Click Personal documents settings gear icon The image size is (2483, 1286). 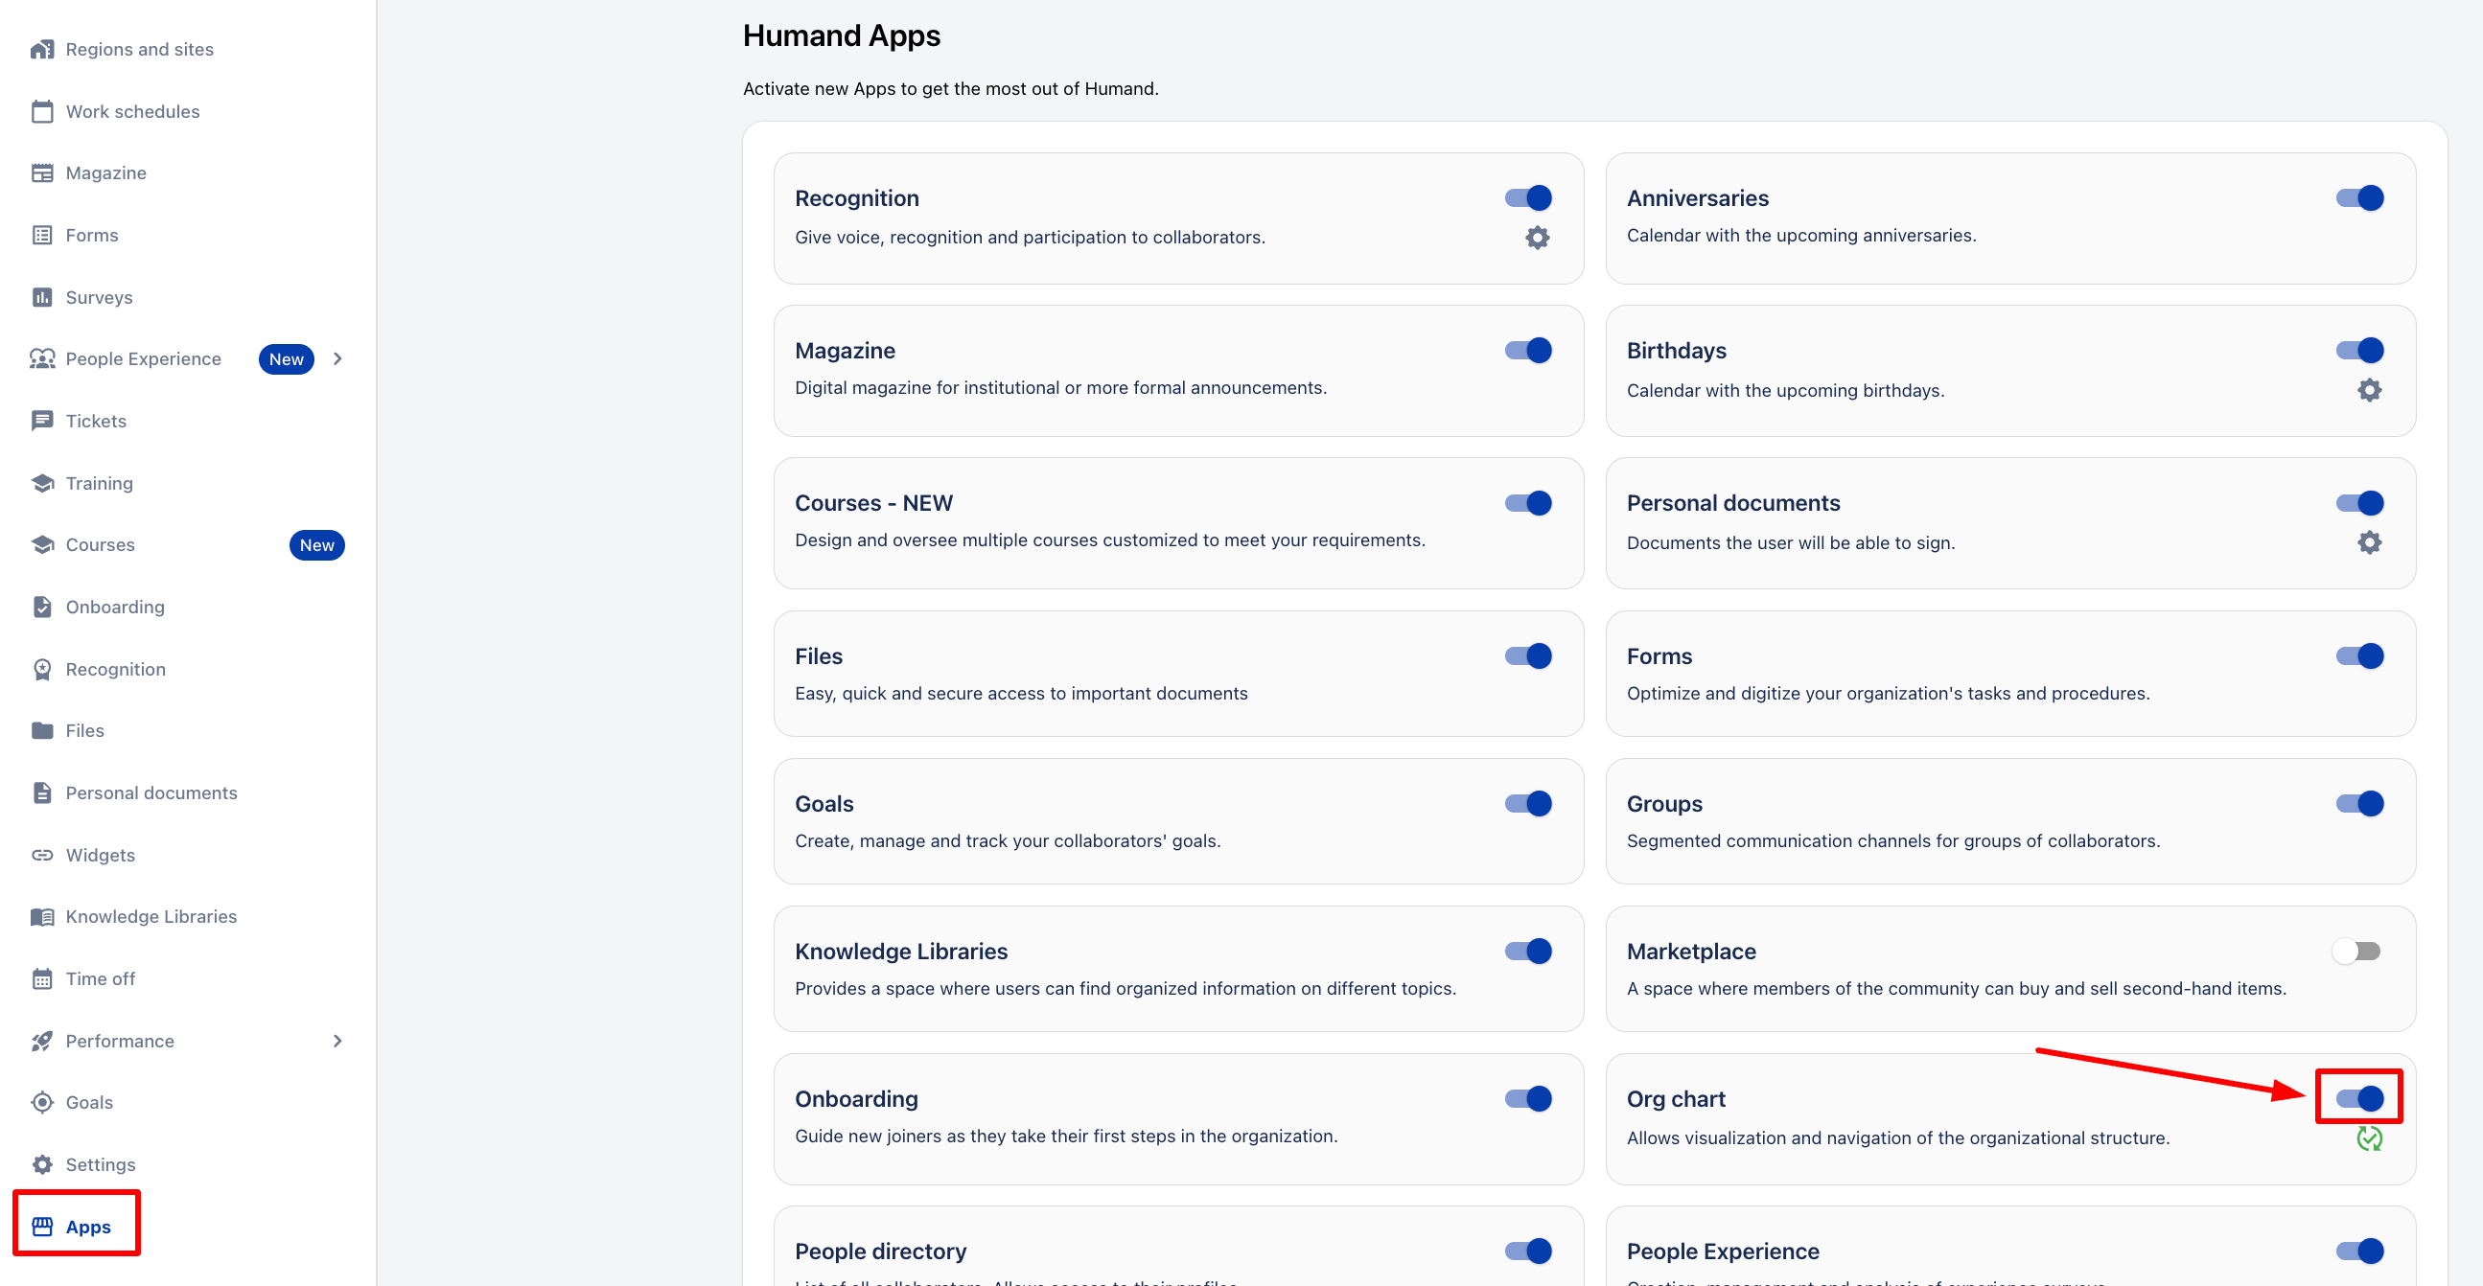coord(2369,542)
